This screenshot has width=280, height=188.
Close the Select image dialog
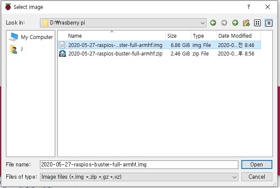click(x=268, y=7)
